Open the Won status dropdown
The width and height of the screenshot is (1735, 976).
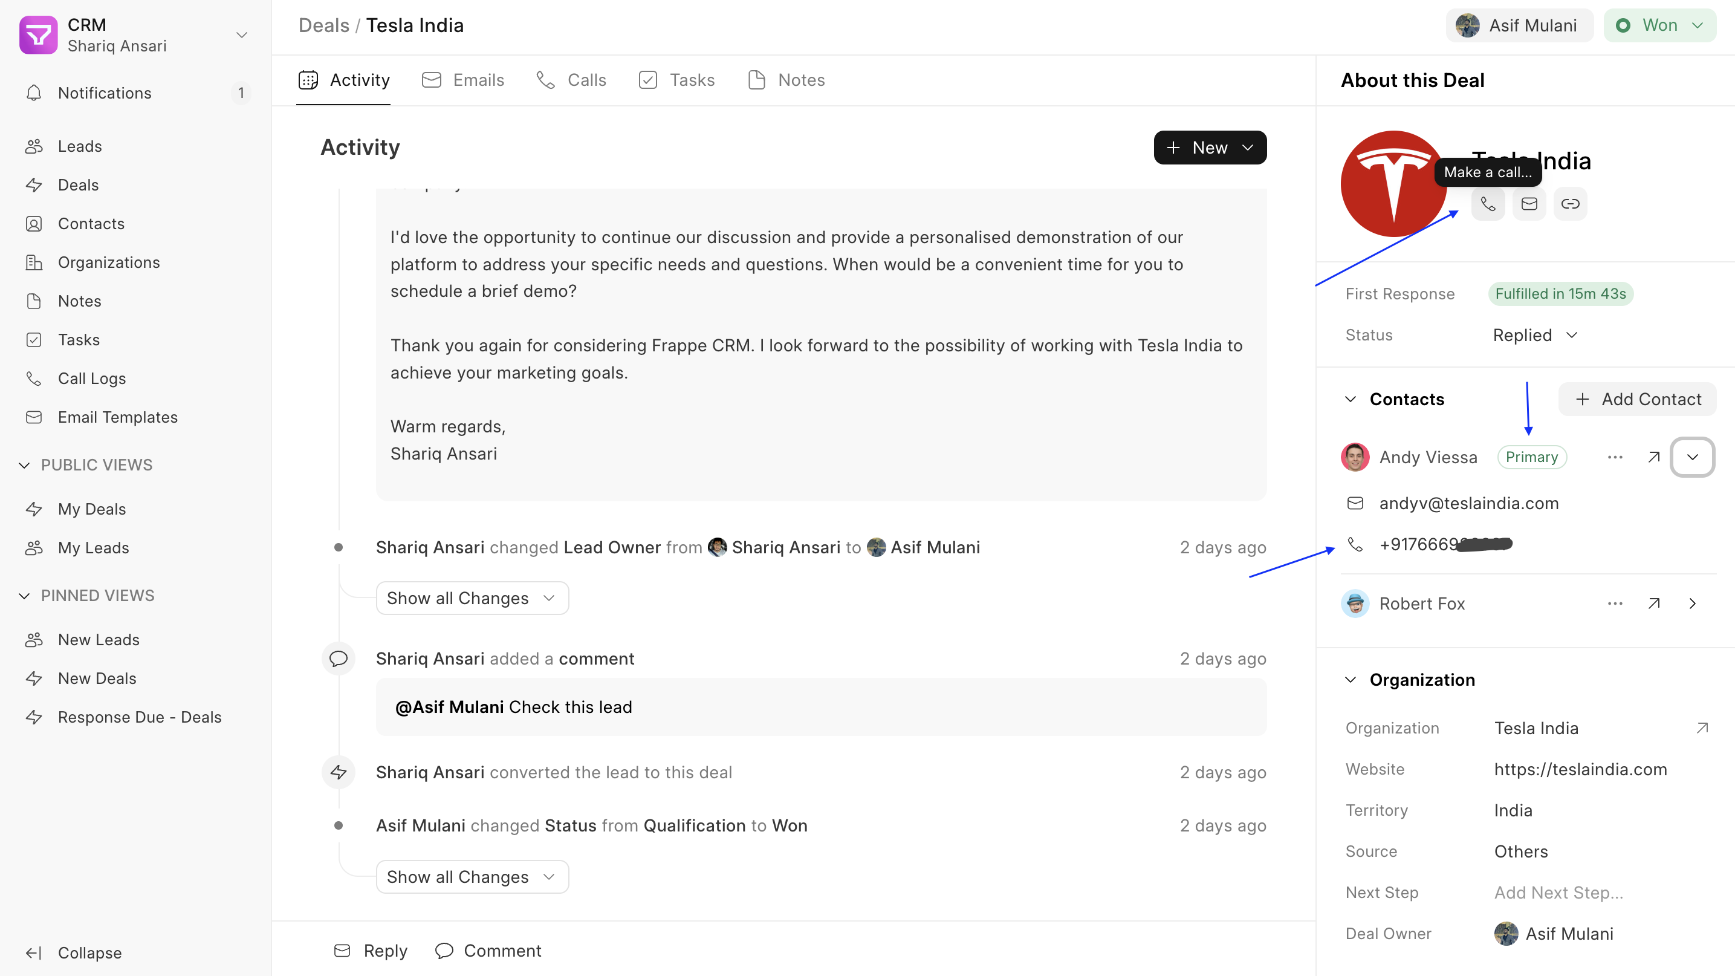(x=1659, y=25)
